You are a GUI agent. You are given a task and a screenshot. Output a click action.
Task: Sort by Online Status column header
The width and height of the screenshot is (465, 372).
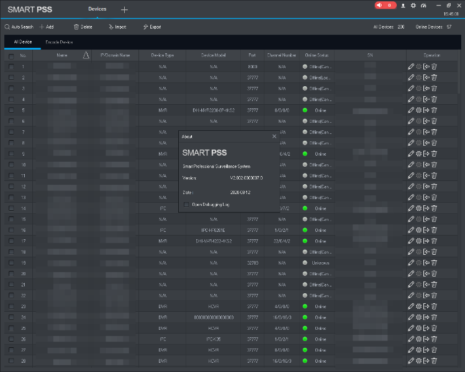317,55
